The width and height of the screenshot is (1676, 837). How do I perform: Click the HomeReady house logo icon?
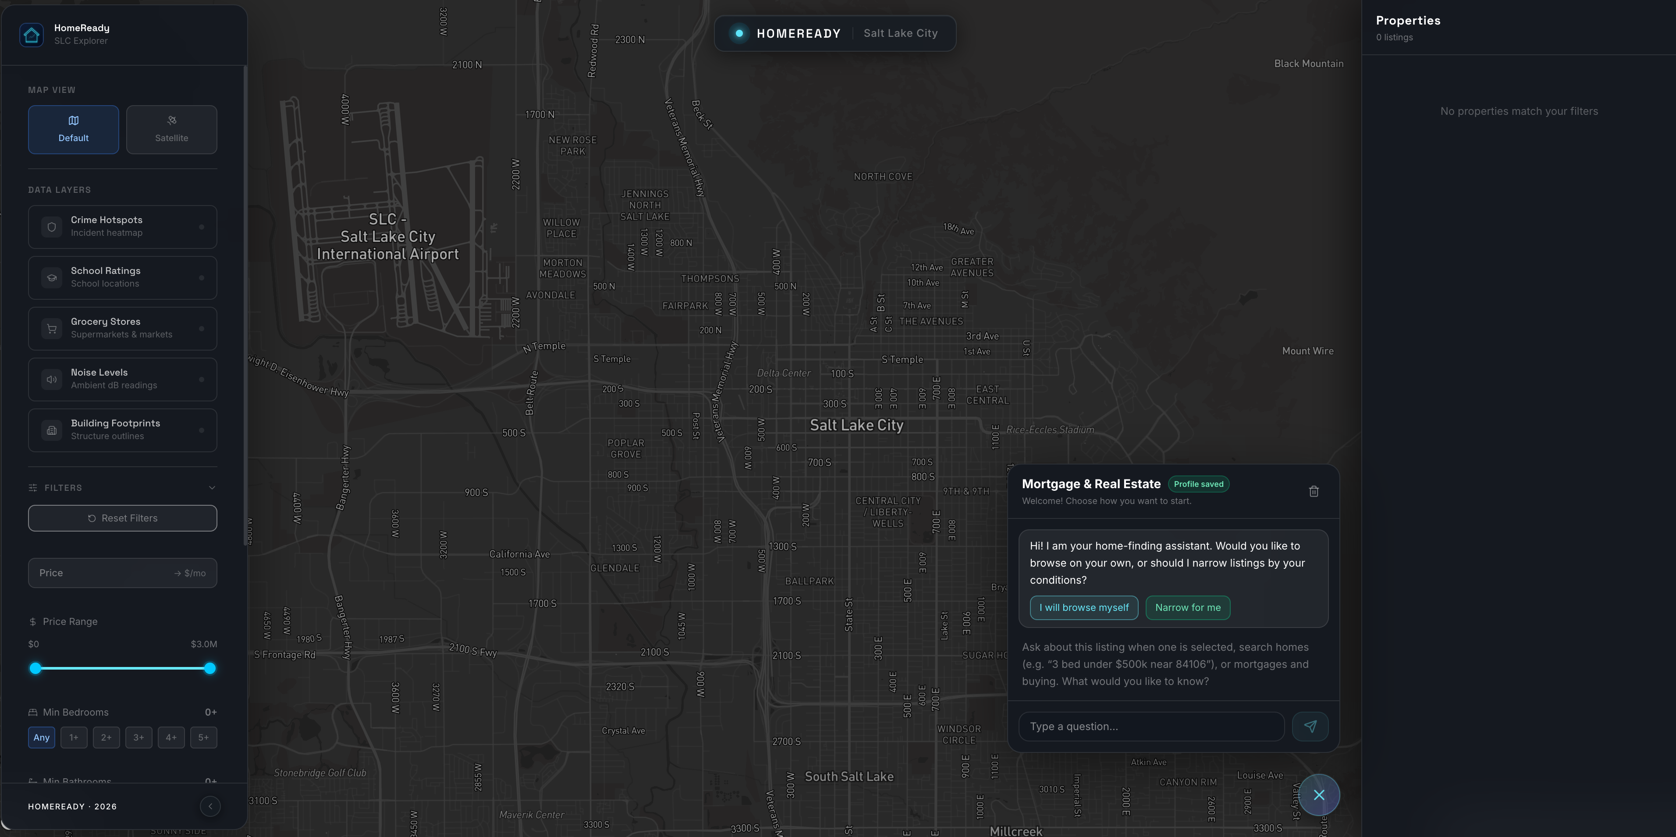tap(31, 35)
